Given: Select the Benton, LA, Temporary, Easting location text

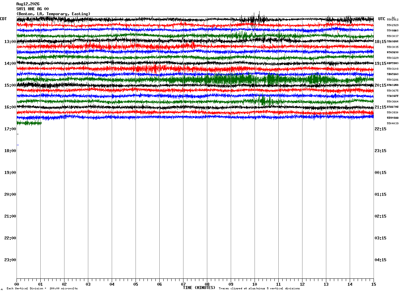Looking at the screenshot, I should (53, 14).
